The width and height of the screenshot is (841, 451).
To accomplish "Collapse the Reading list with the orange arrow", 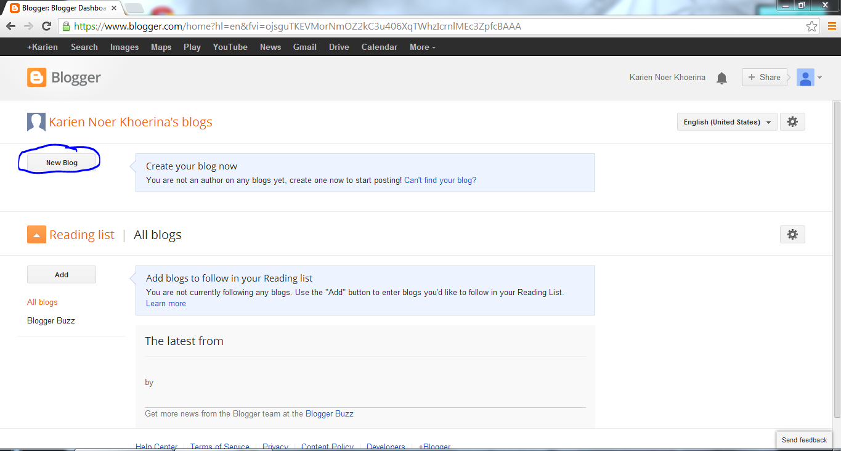I will (x=36, y=234).
